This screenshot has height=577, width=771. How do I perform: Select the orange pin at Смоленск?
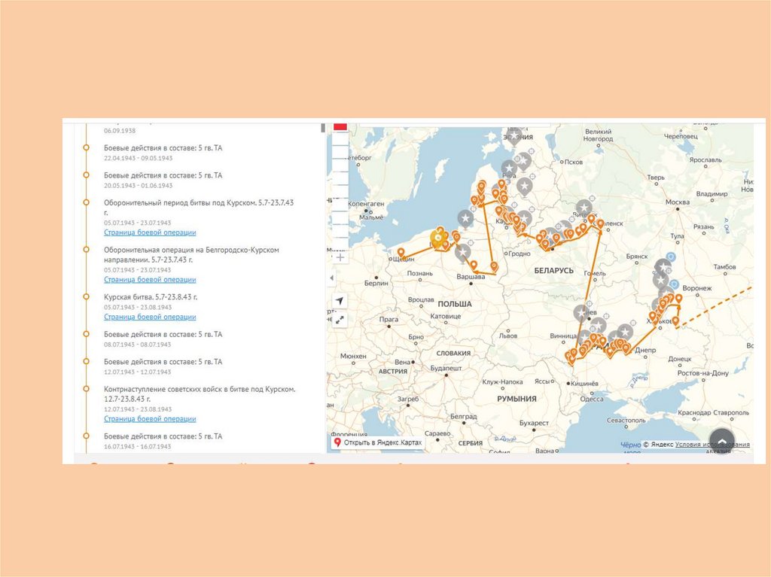click(x=600, y=224)
